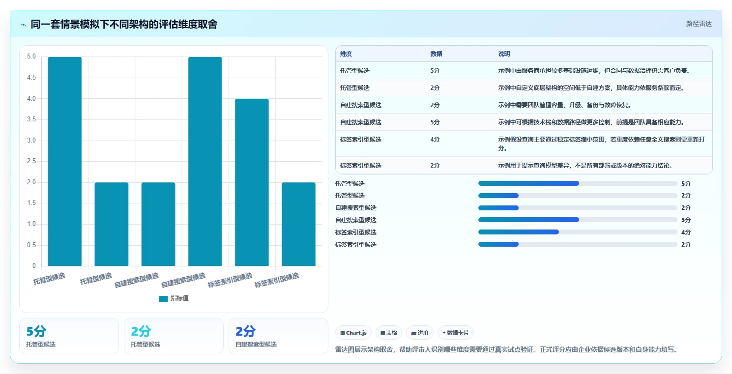Click the 托管型候选 5分 progress bar
This screenshot has width=732, height=374.
tap(578, 183)
